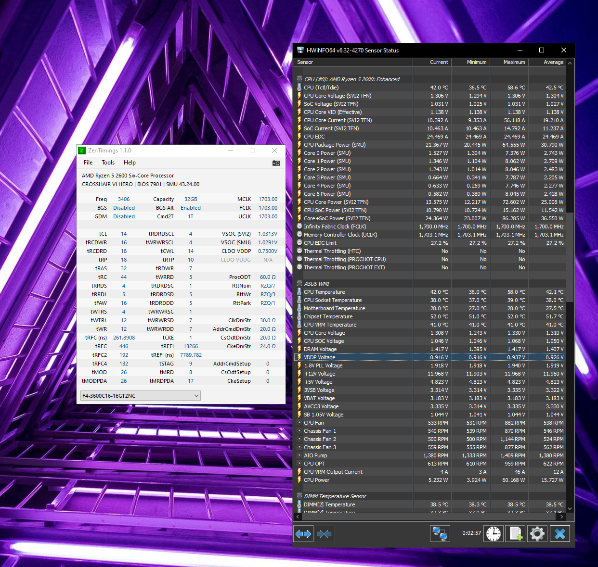The width and height of the screenshot is (598, 567).
Task: Start logging with the document icon in HWiNFO
Action: coord(515,533)
